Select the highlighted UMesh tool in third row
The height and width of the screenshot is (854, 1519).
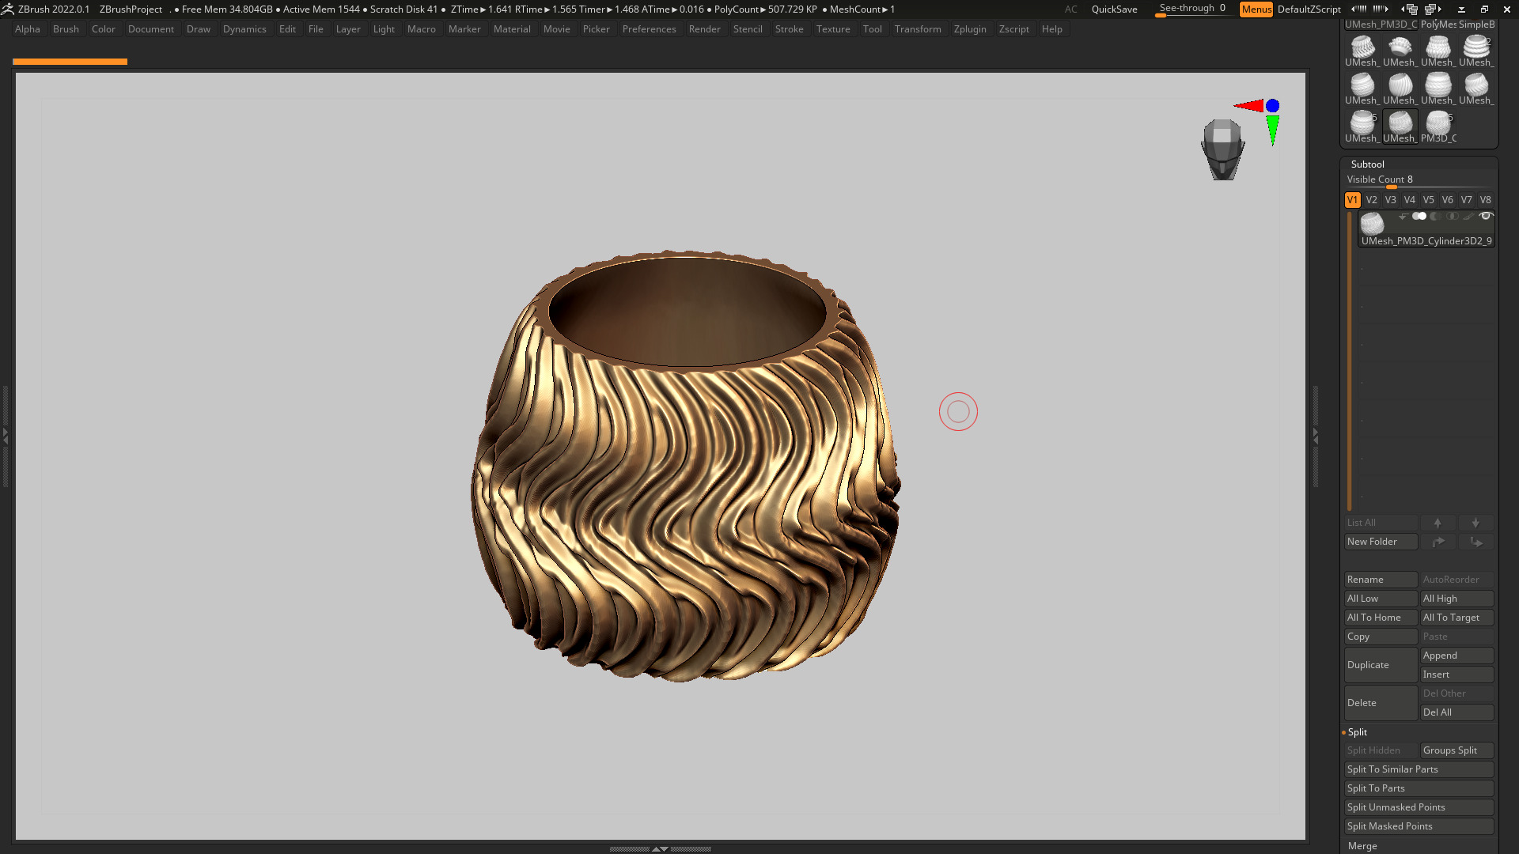(x=1400, y=127)
